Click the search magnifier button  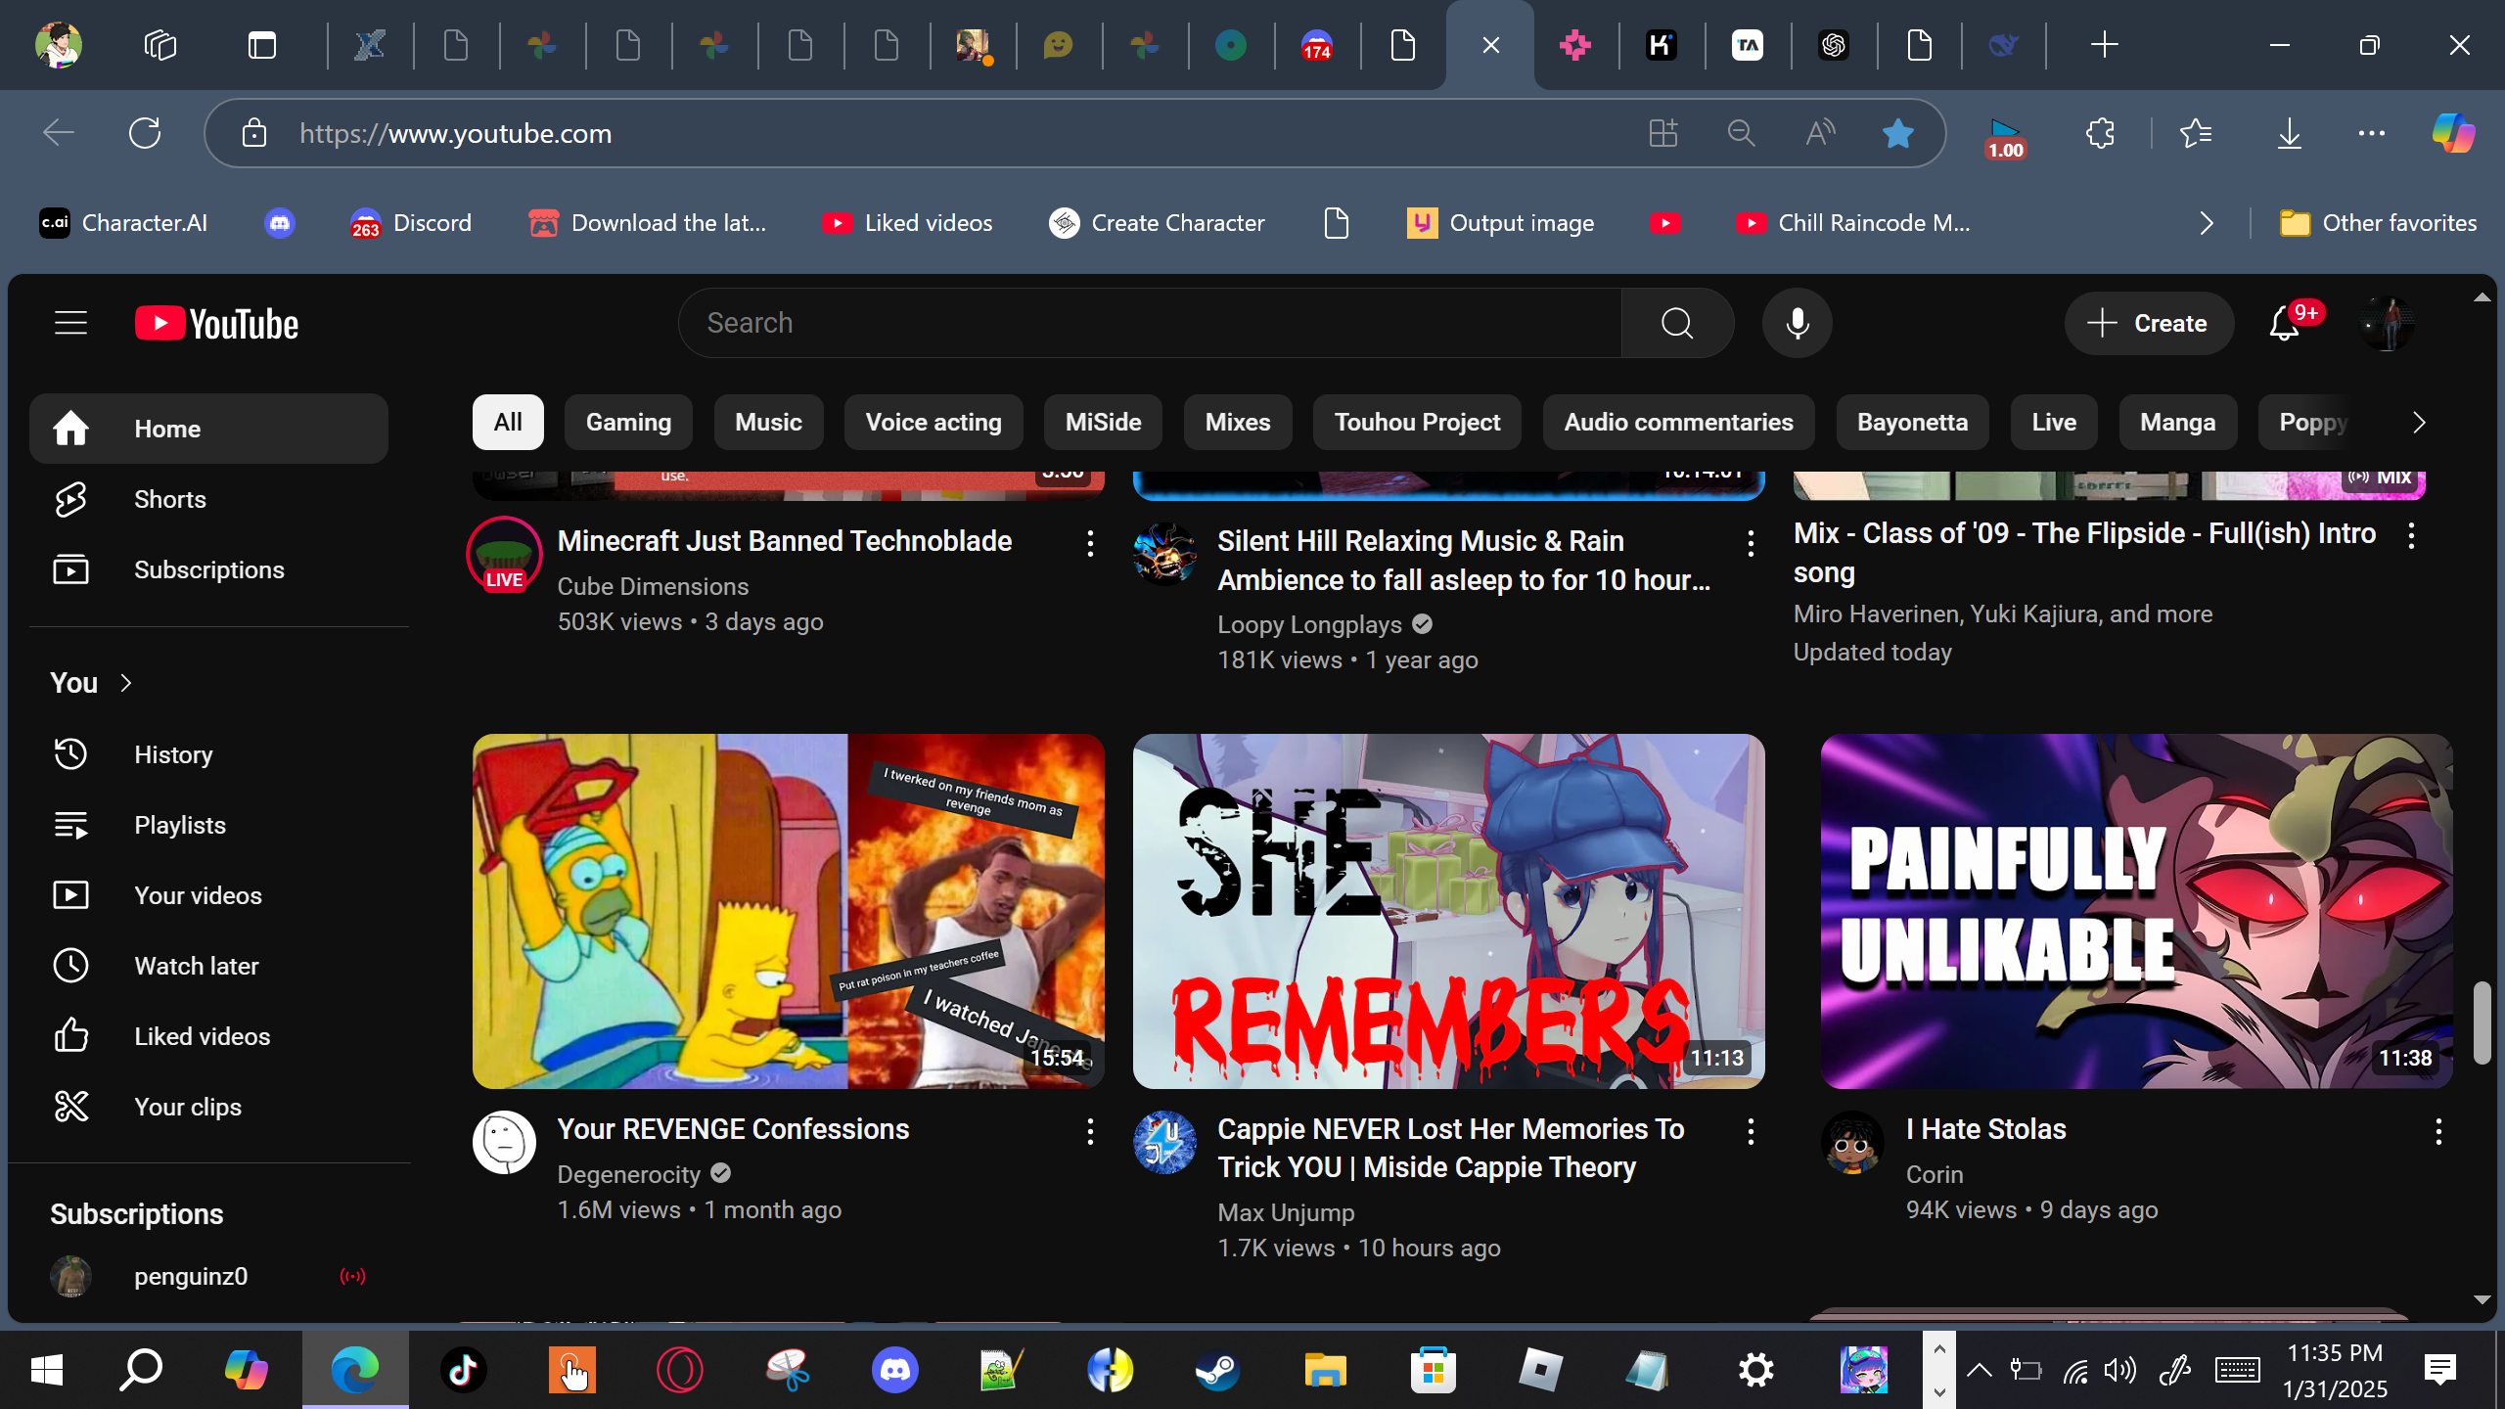tap(1677, 323)
